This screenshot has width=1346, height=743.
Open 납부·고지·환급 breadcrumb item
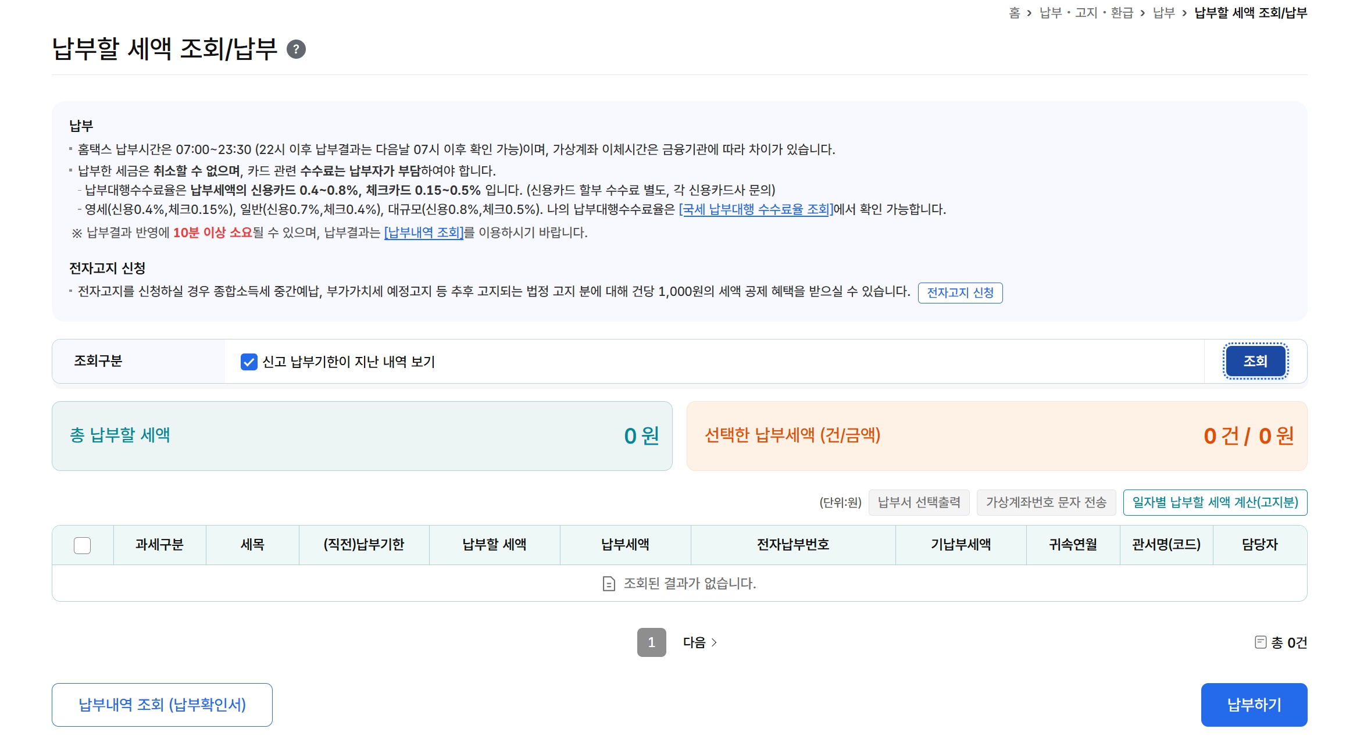pyautogui.click(x=1086, y=13)
